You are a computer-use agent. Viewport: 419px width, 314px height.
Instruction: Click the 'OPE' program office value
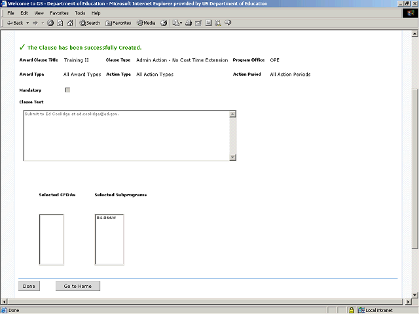tap(274, 60)
